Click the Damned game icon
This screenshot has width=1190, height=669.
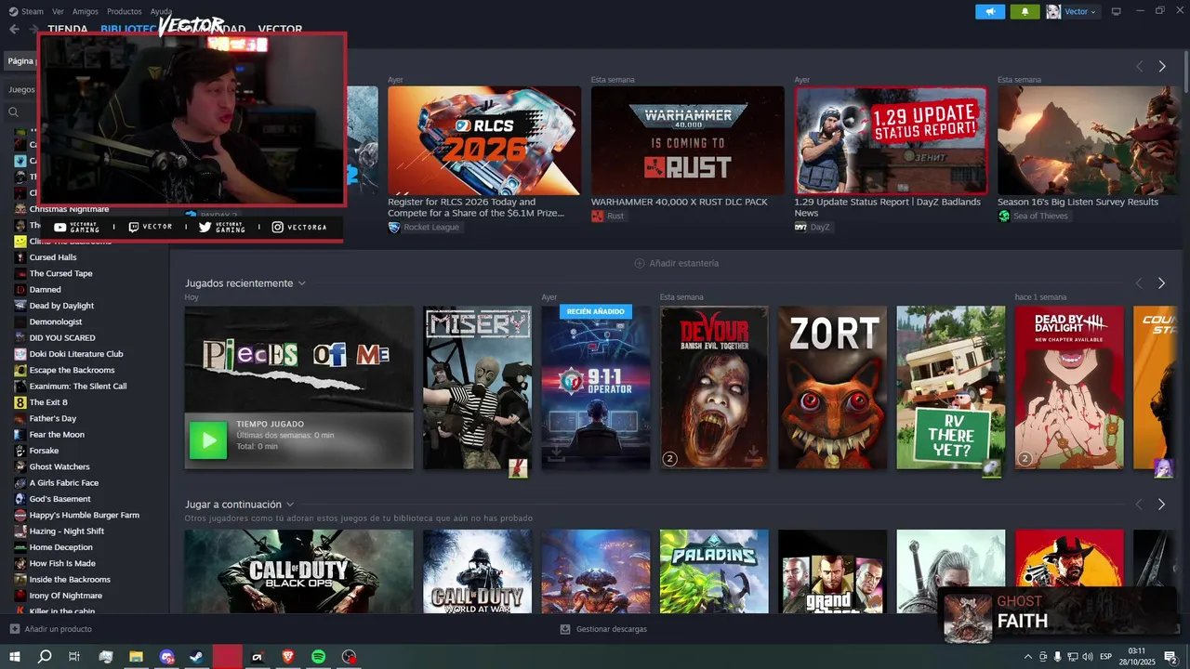(20, 290)
